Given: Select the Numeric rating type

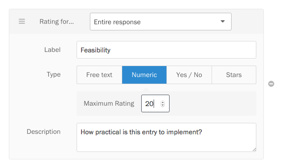Looking at the screenshot, I should [144, 75].
